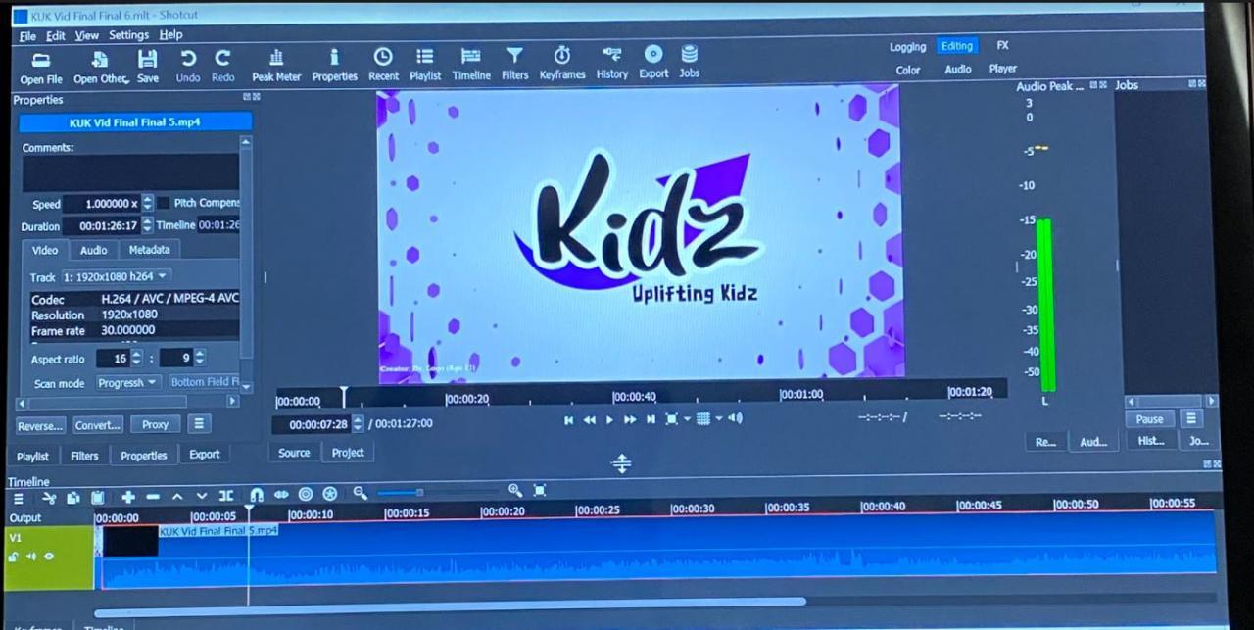Click the timeline Overwrite down-chevron icon
Viewport: 1254px width, 630px height.
[x=202, y=497]
